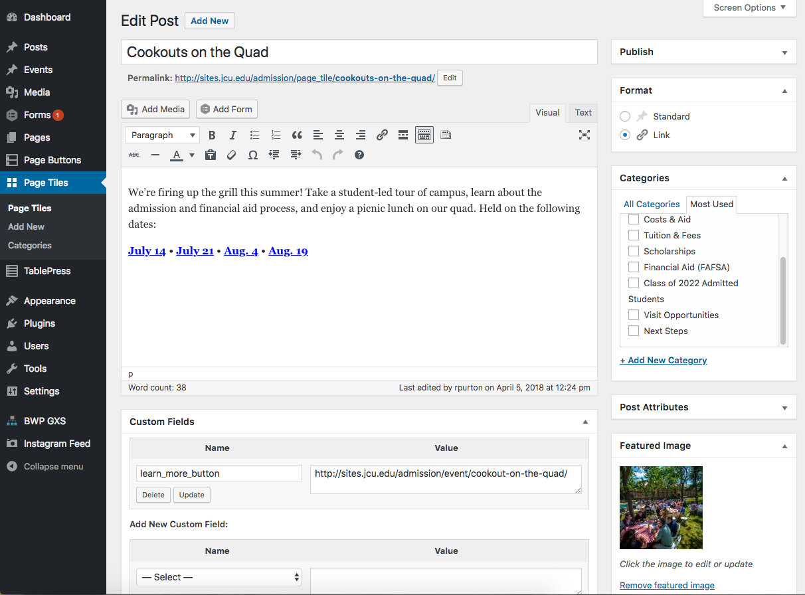Undo the last edit
805x595 pixels.
[x=317, y=155]
